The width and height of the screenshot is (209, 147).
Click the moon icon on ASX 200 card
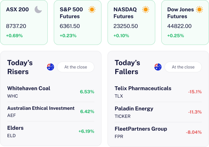tap(38, 10)
